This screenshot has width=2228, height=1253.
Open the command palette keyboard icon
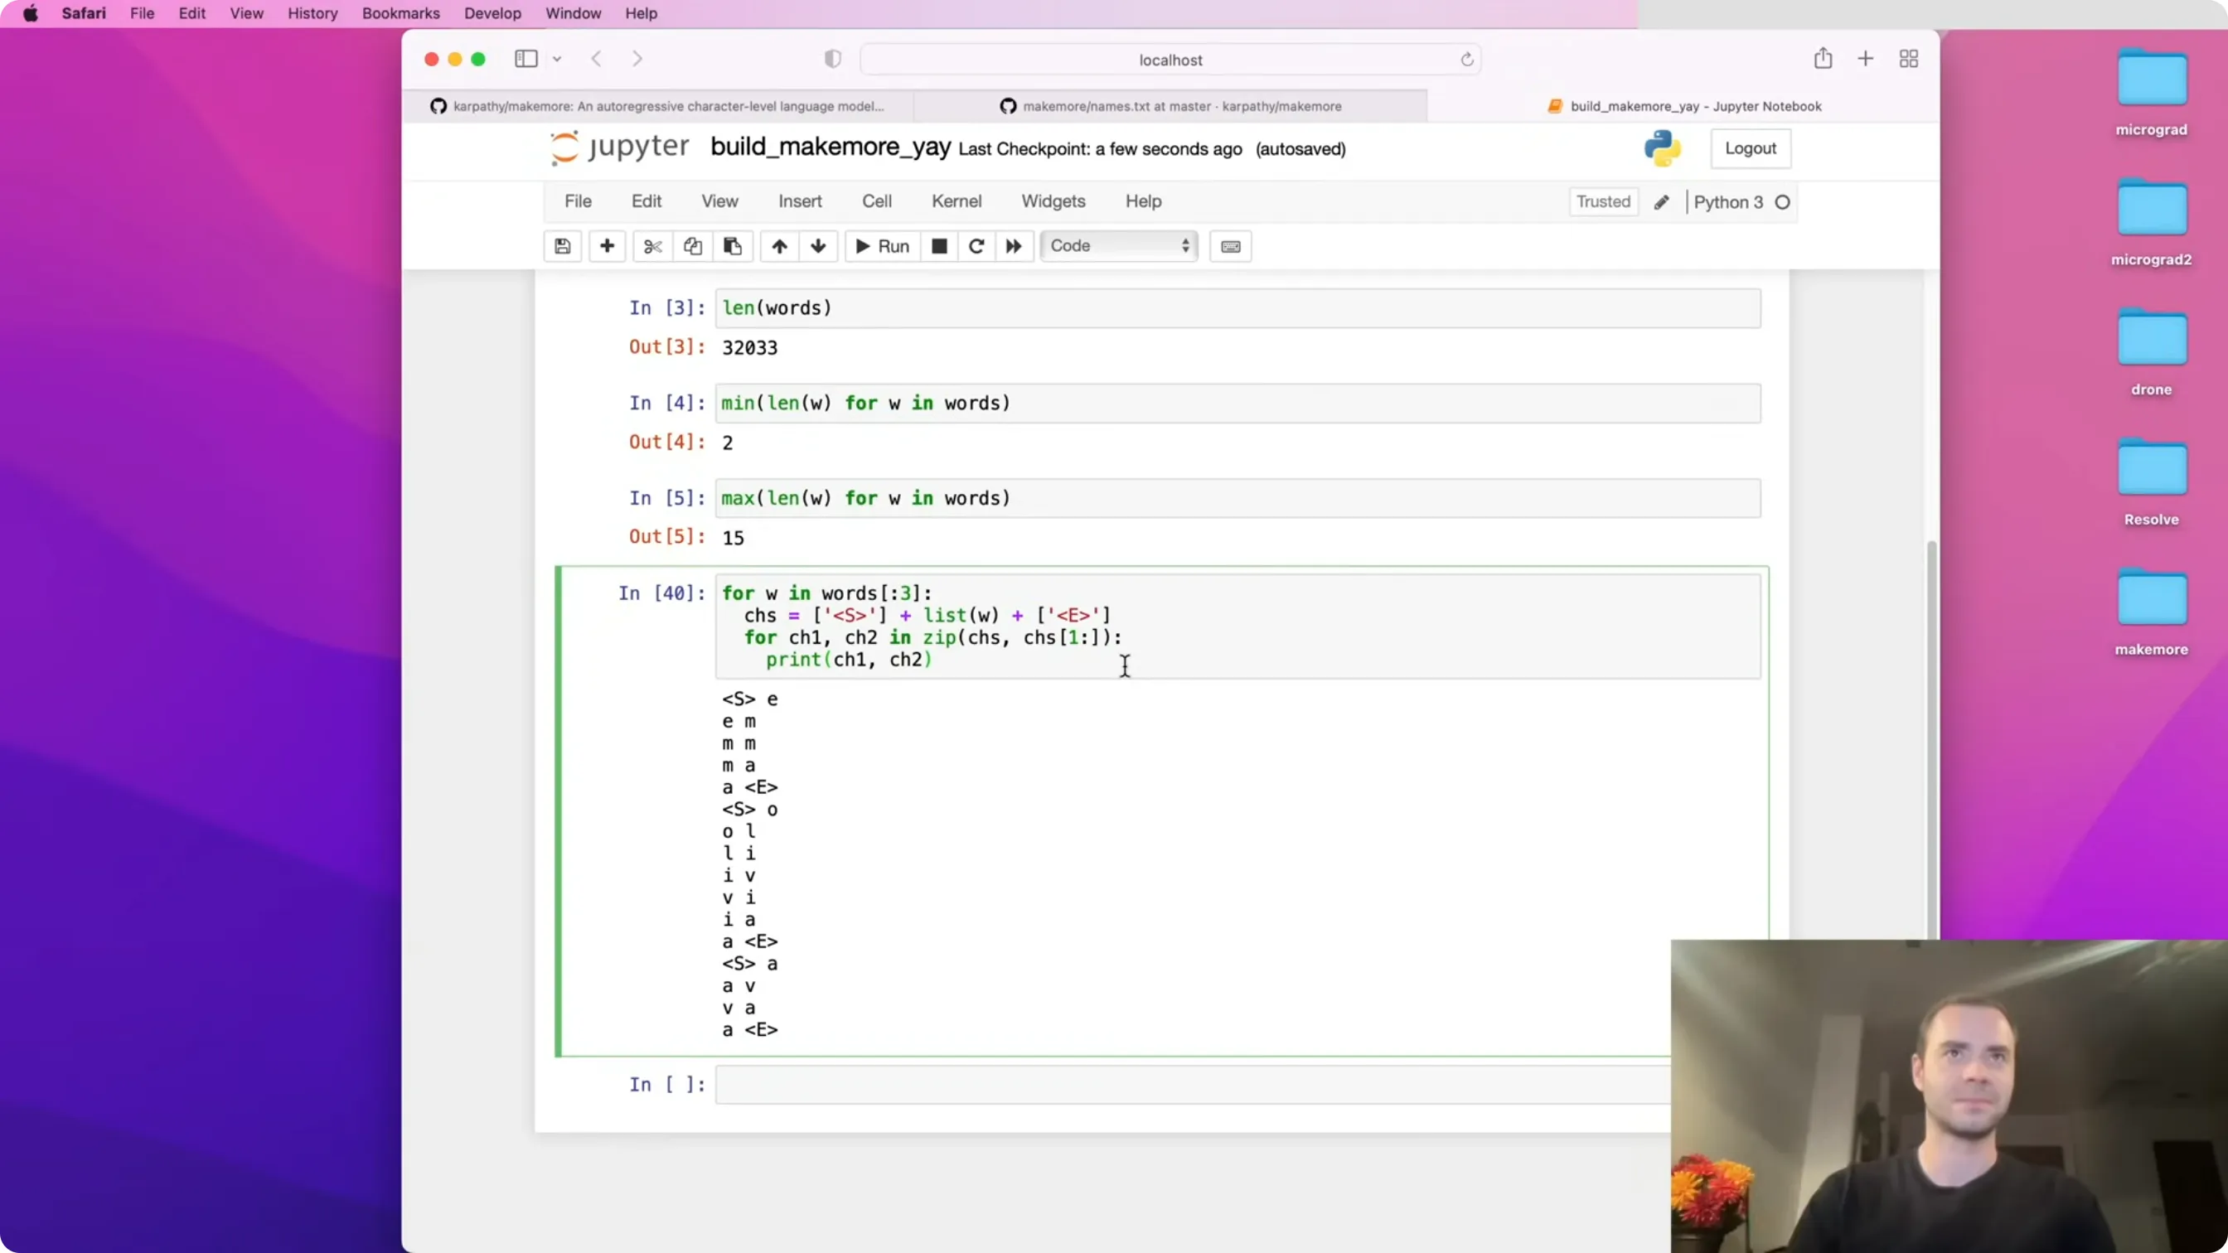[x=1231, y=246]
